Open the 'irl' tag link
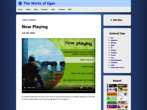147x110 pixels. [x=112, y=48]
